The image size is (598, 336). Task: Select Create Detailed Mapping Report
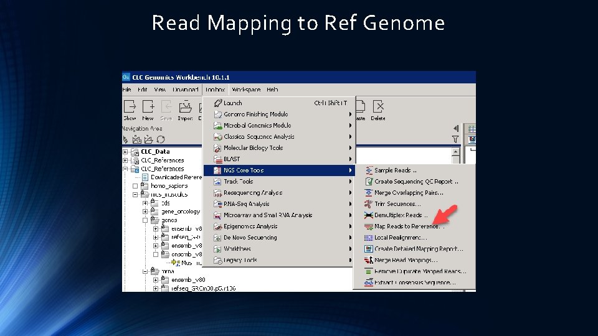pos(415,249)
